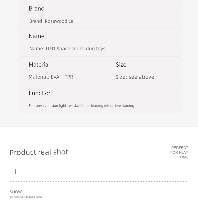This screenshot has width=198, height=215.
Task: Click the 'PERFECT FOR PLAY TIME' text
Action: click(179, 152)
